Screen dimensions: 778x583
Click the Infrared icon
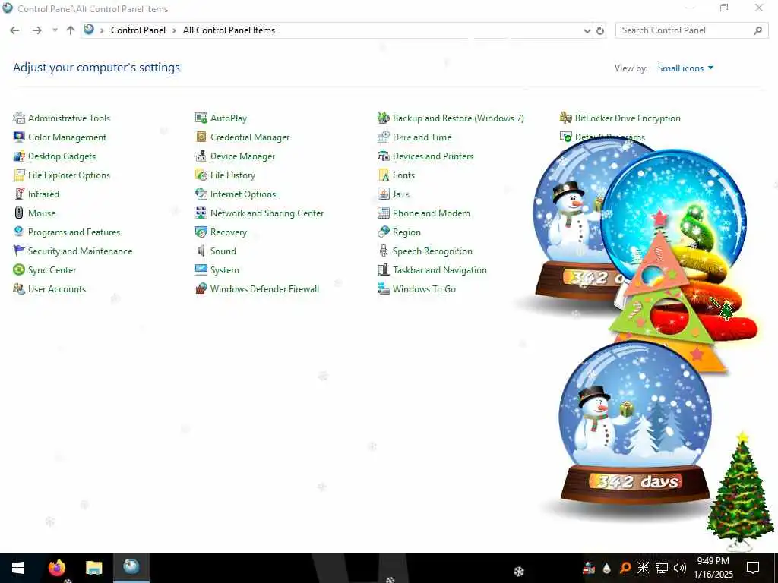tap(19, 194)
